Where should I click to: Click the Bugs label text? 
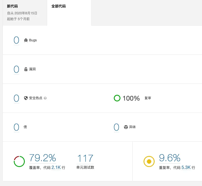point(33,40)
